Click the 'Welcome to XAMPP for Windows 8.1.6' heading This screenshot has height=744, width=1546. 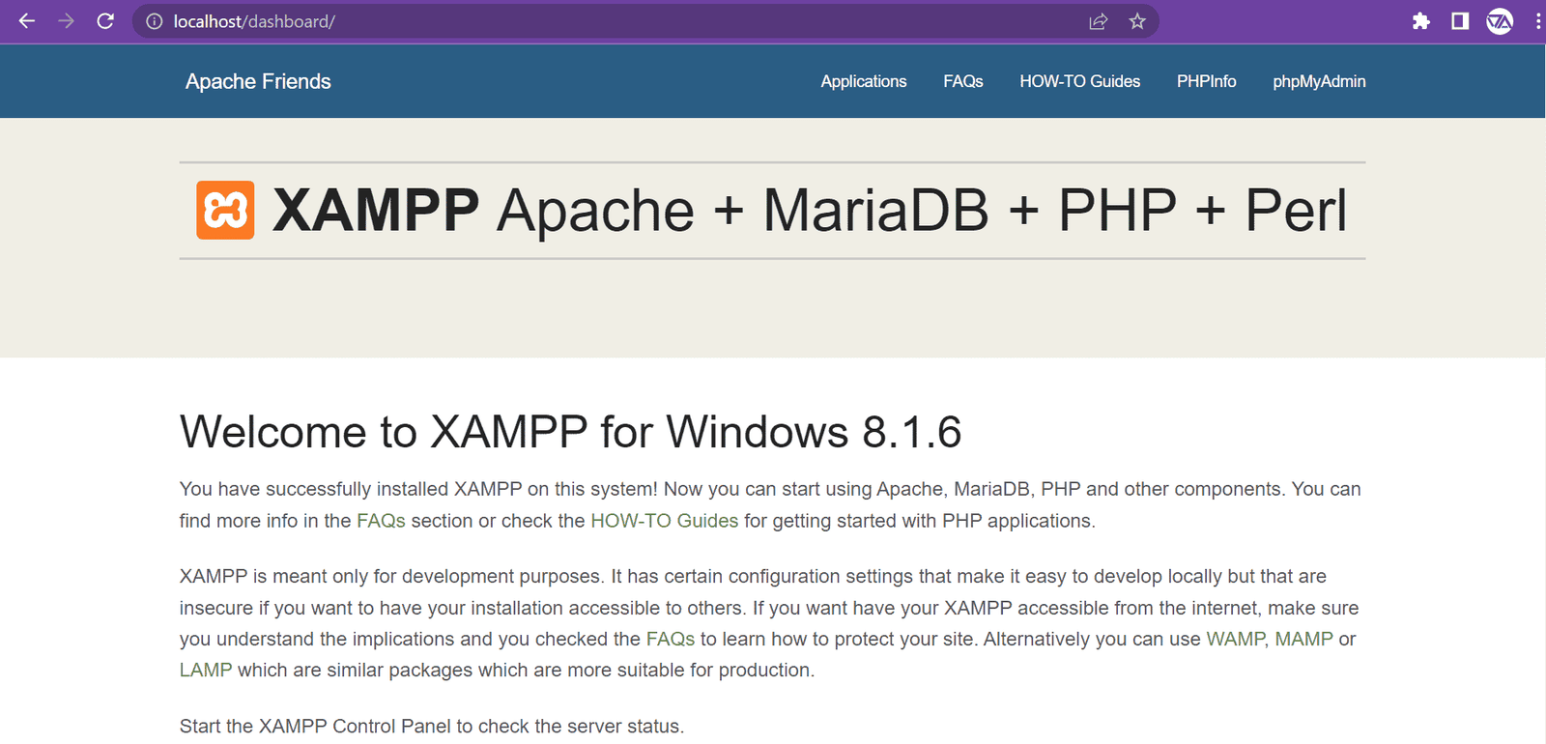[571, 432]
